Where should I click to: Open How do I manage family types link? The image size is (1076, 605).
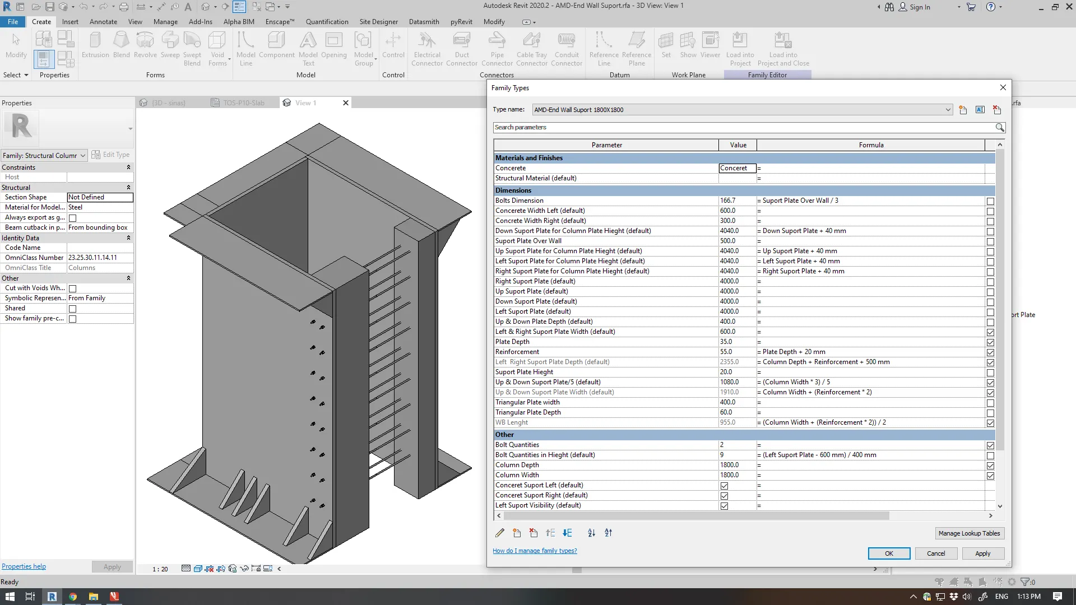(x=535, y=551)
